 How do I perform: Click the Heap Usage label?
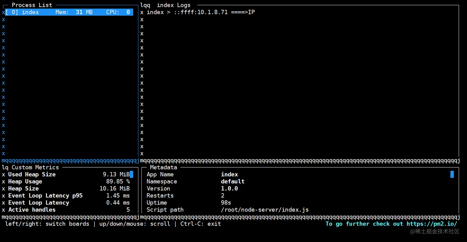click(x=25, y=181)
